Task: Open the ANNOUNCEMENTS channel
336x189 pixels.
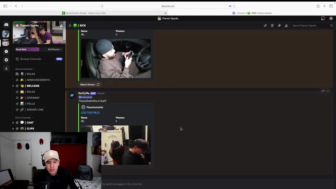Action: click(x=39, y=80)
